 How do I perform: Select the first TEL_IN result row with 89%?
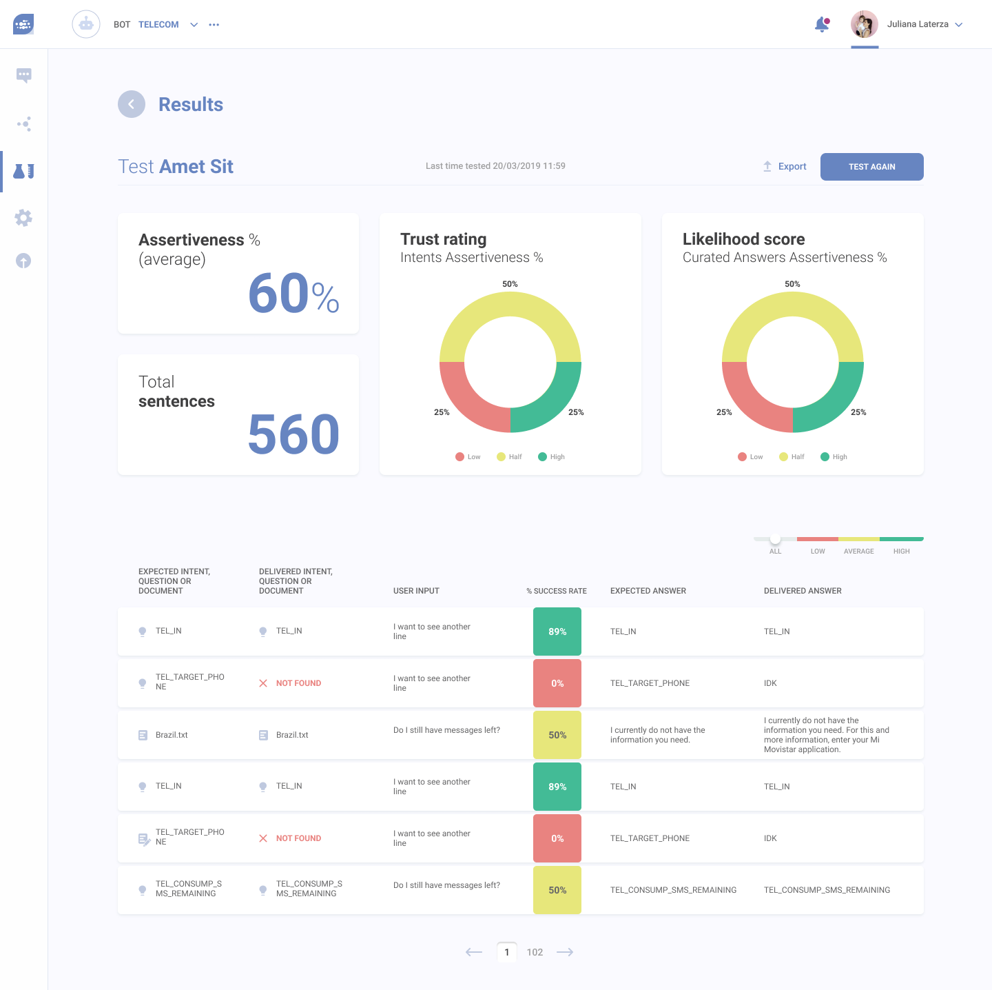pyautogui.click(x=520, y=632)
